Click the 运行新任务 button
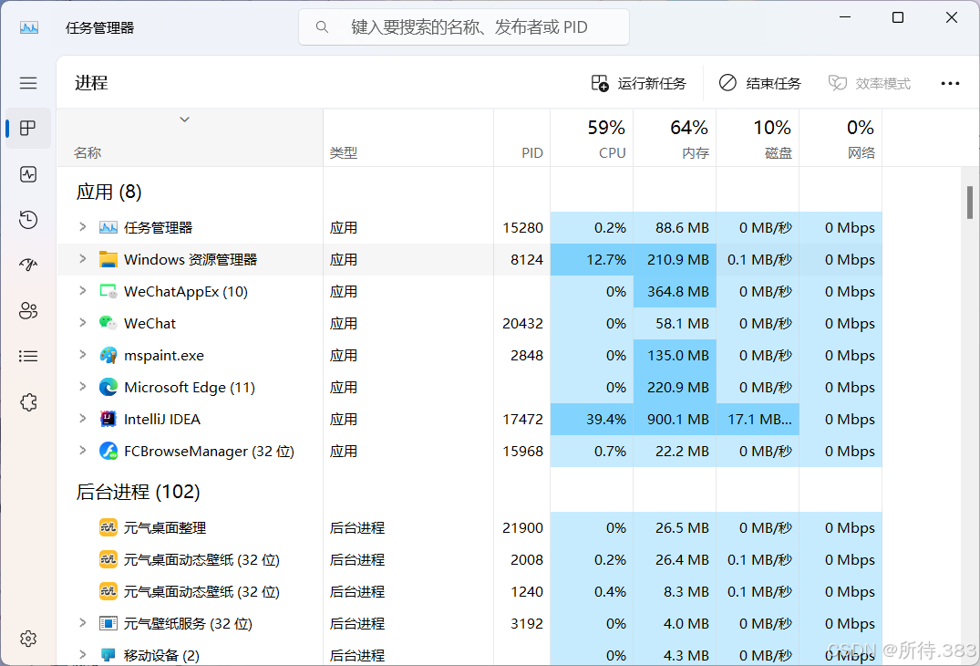The width and height of the screenshot is (980, 666). pos(638,83)
